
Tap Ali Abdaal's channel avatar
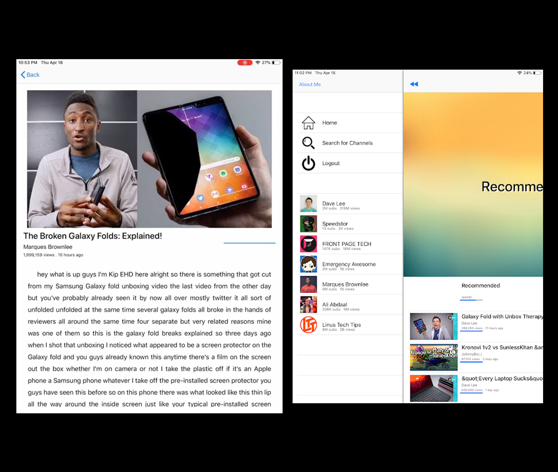tap(308, 304)
